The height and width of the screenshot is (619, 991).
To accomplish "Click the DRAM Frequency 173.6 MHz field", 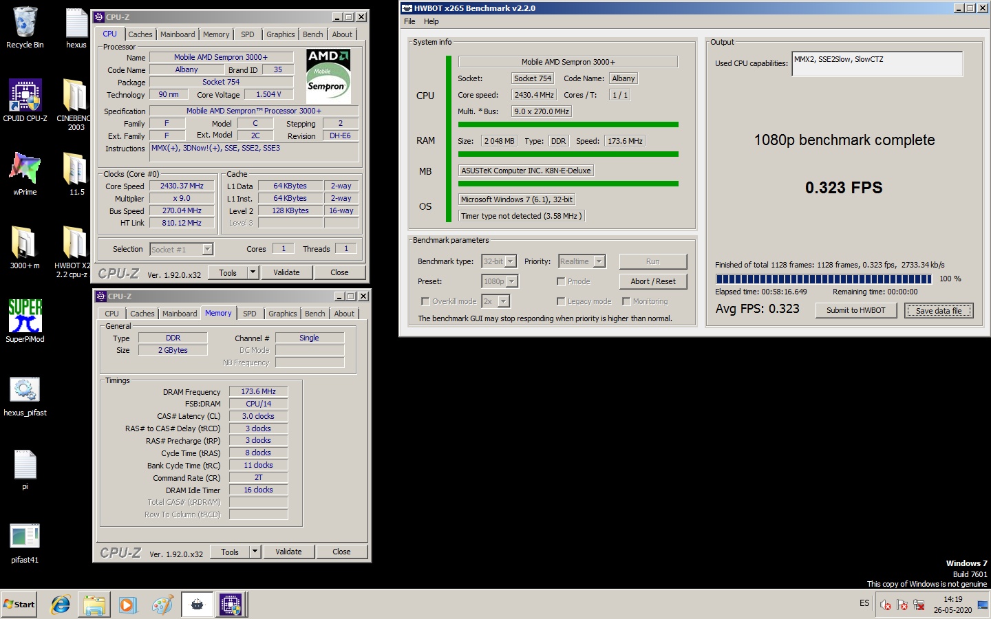I will coord(258,391).
